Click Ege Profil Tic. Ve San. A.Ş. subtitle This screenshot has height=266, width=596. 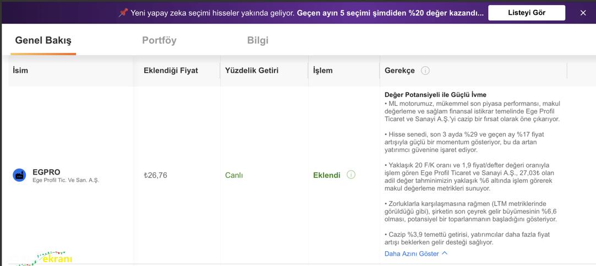pyautogui.click(x=65, y=180)
